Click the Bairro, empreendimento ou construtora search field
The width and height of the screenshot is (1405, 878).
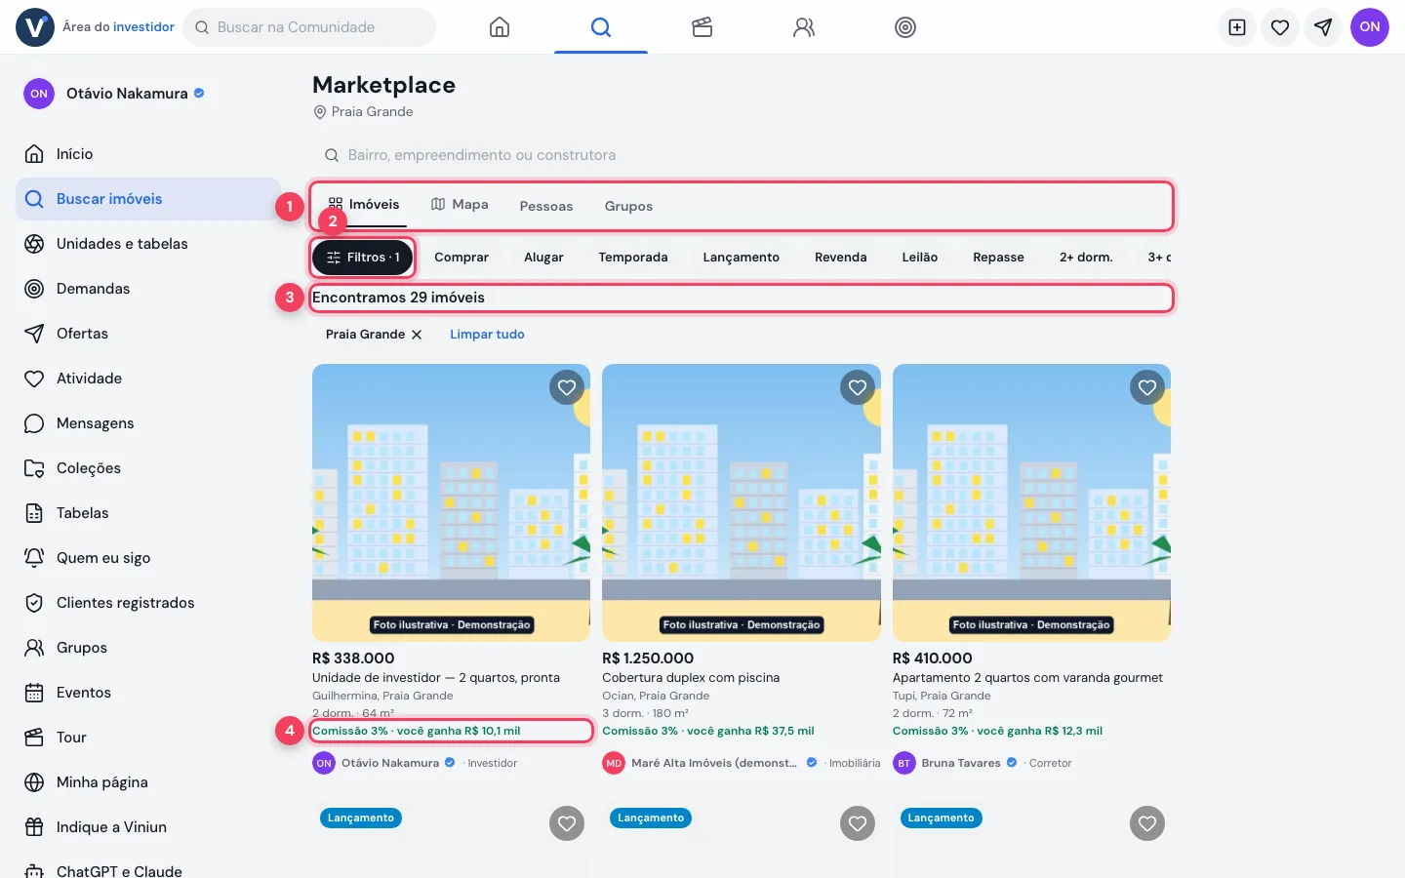coord(742,155)
